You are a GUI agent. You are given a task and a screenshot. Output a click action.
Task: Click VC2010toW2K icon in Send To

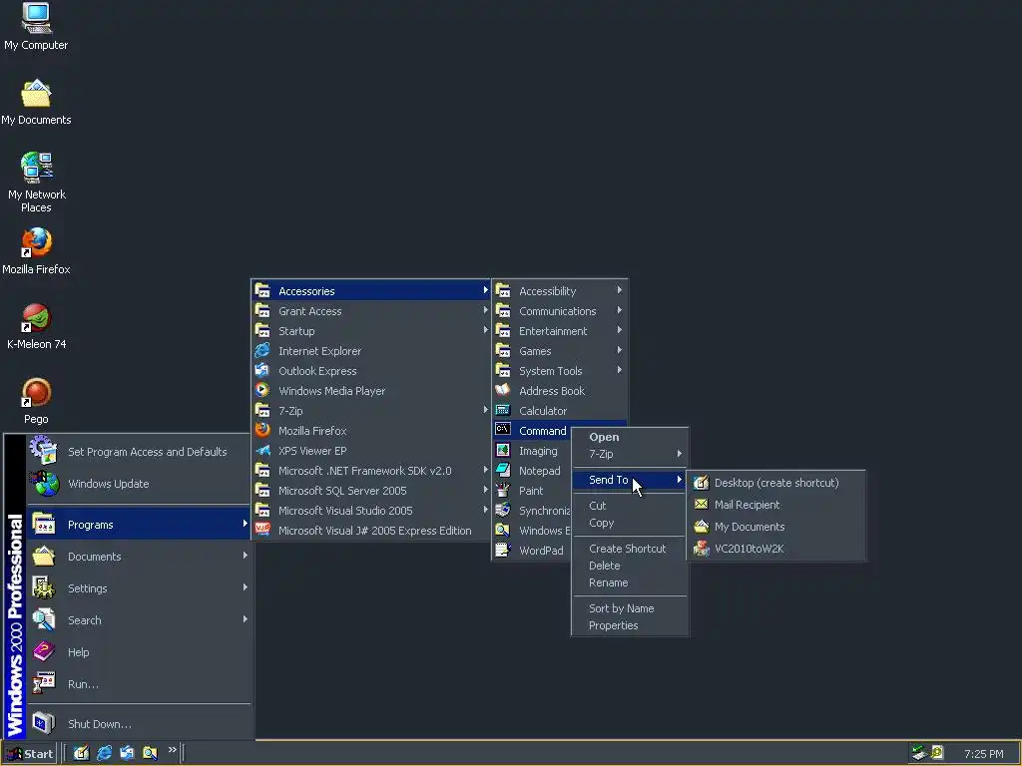pyautogui.click(x=702, y=549)
